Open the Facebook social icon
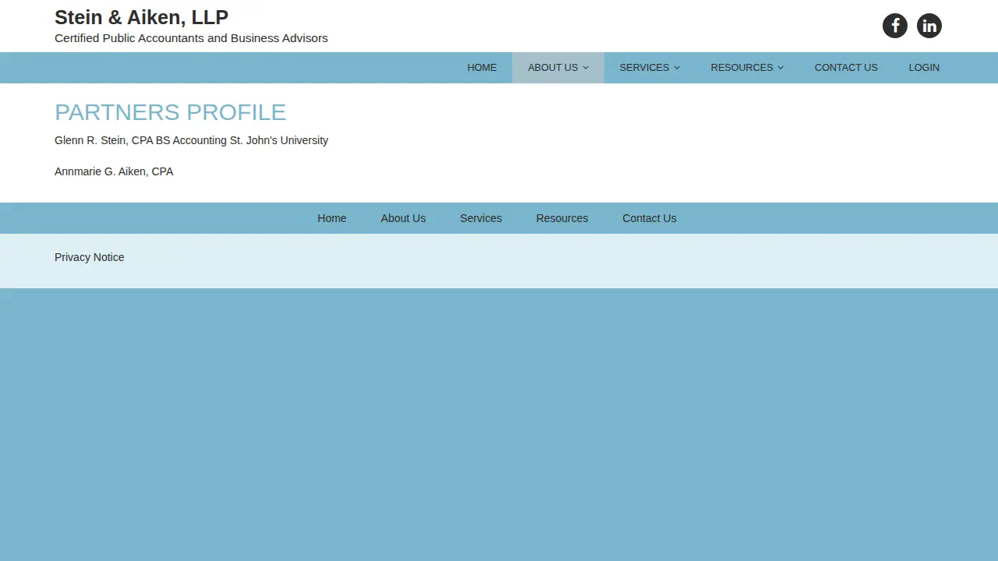This screenshot has width=998, height=561. point(895,26)
